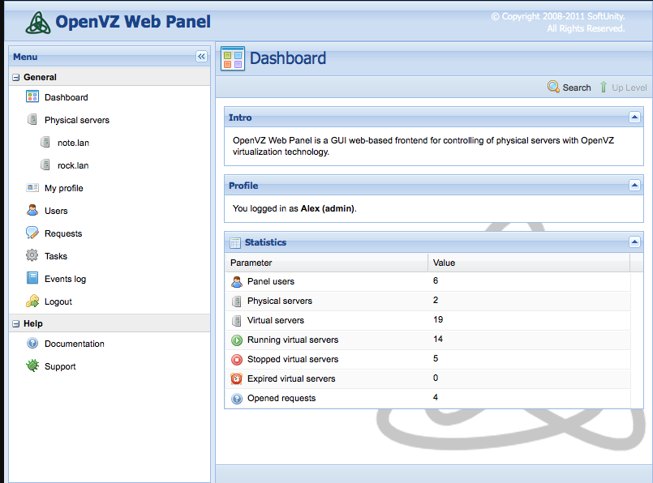Open Physical servers in the menu tree
The height and width of the screenshot is (483, 653).
tap(77, 120)
